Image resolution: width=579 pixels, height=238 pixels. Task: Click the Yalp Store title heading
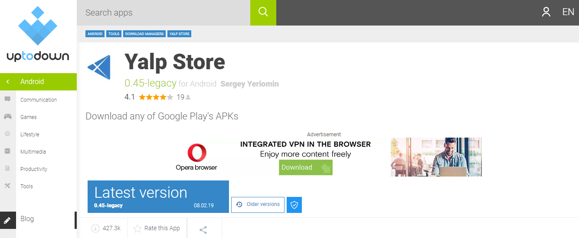pos(175,62)
